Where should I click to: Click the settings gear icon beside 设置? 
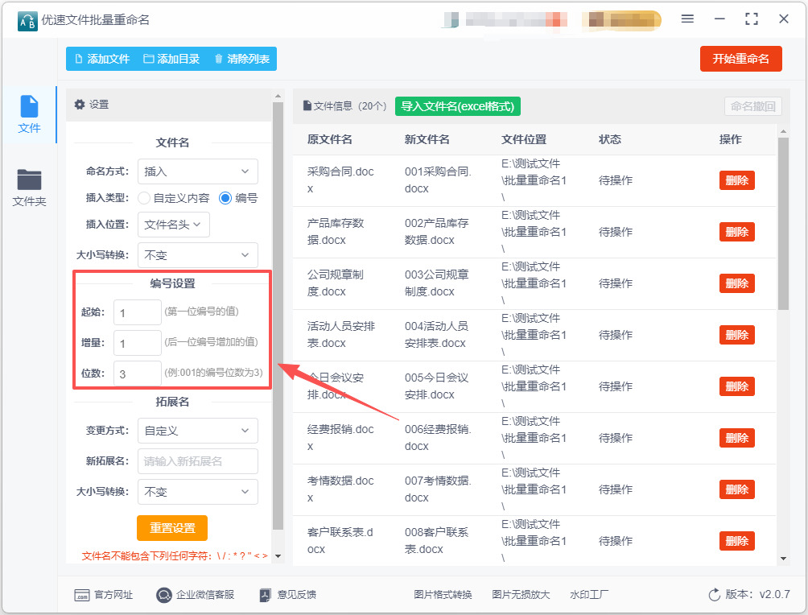click(x=80, y=105)
